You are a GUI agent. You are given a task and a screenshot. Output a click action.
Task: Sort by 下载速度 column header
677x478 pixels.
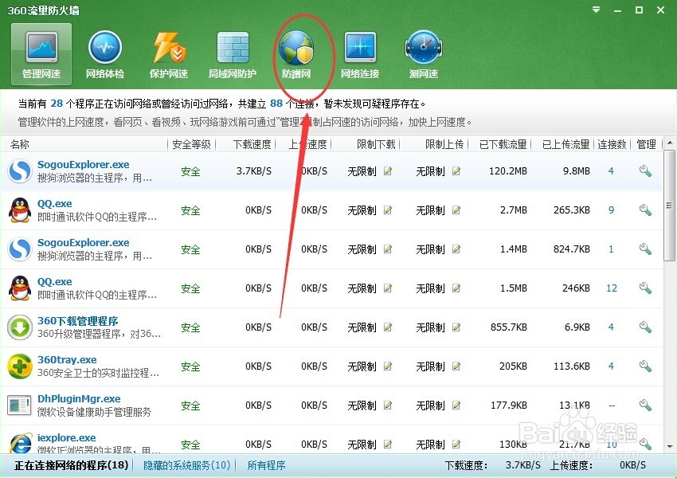(x=252, y=144)
